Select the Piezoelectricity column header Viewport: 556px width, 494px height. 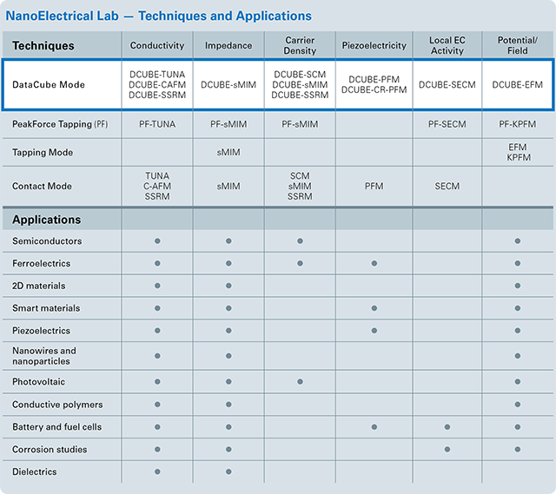[374, 45]
